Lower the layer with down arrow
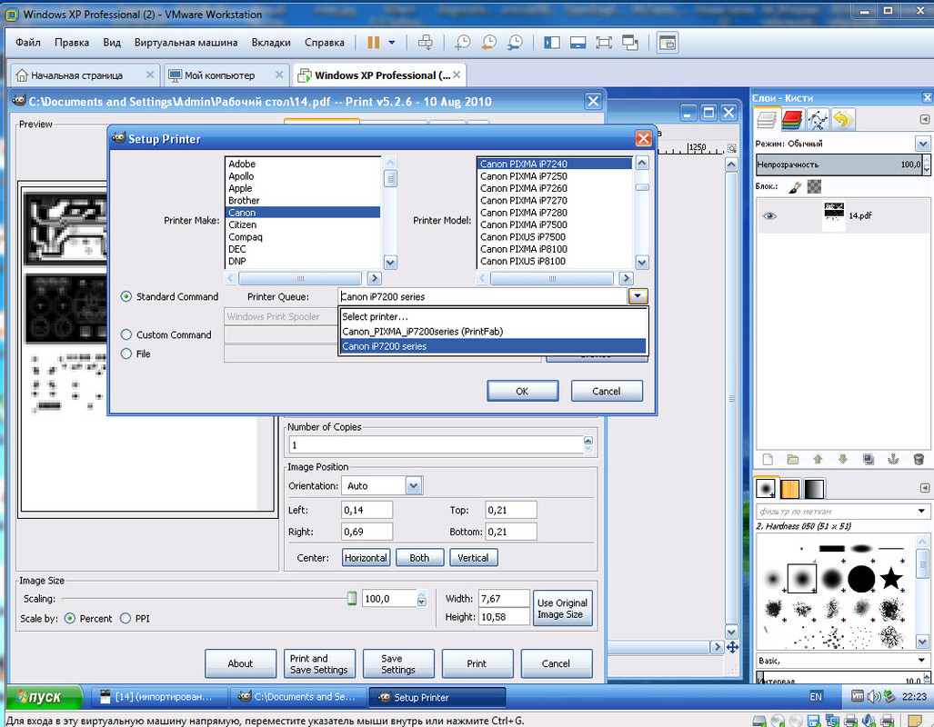The image size is (934, 727). point(843,459)
